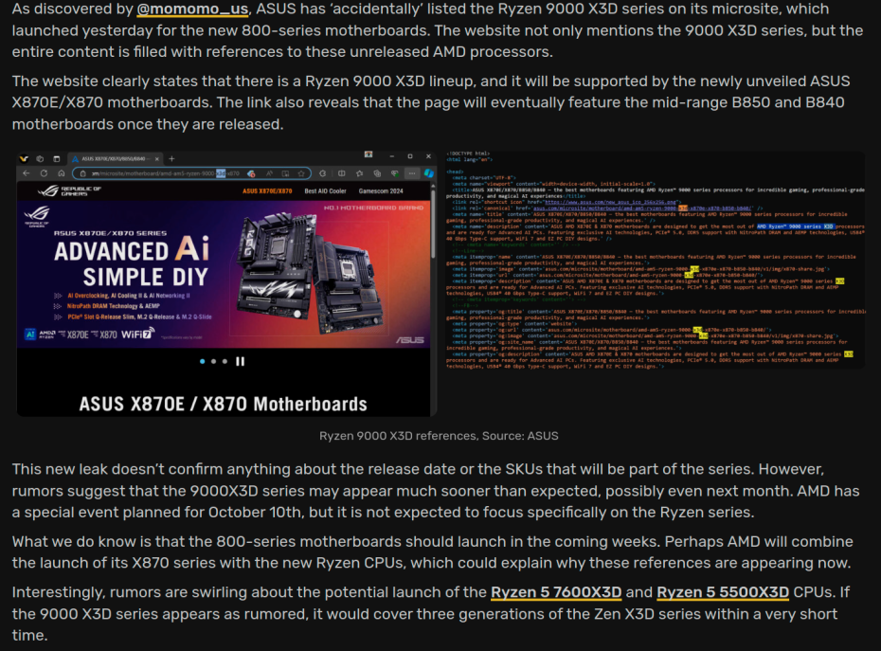Open the browser three-dot menu

click(412, 172)
